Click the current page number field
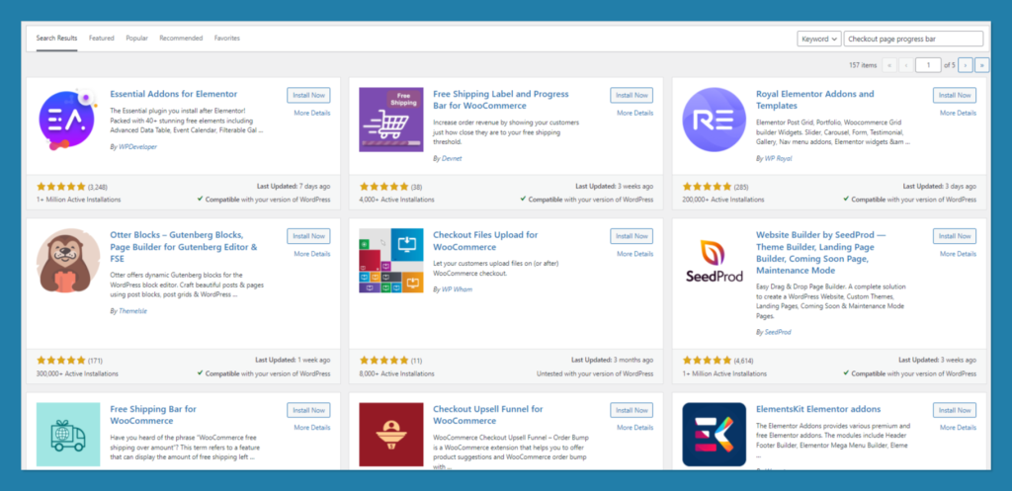Viewport: 1012px width, 491px height. pyautogui.click(x=928, y=65)
